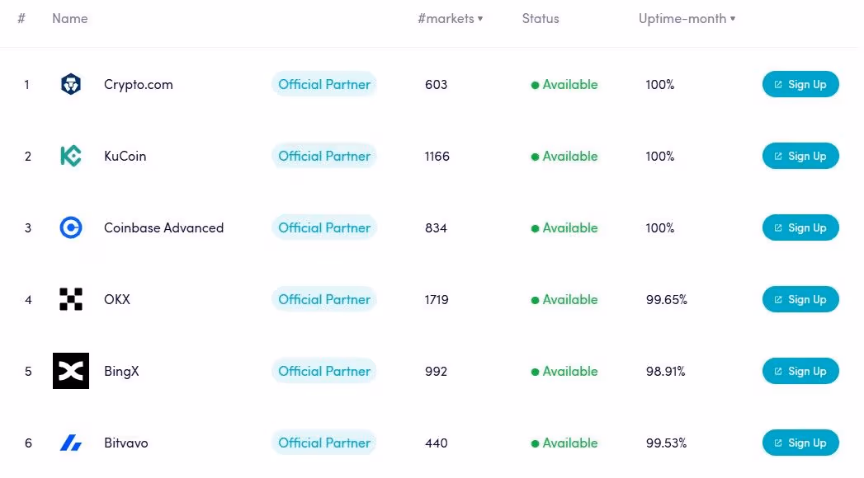The height and width of the screenshot is (478, 864).
Task: Open OKX via its logo
Action: (70, 299)
